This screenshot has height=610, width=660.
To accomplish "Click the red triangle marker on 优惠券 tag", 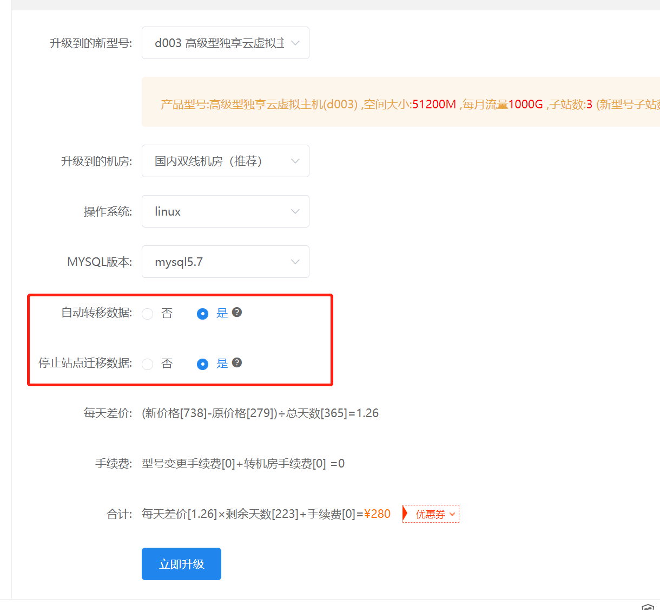I will (405, 514).
